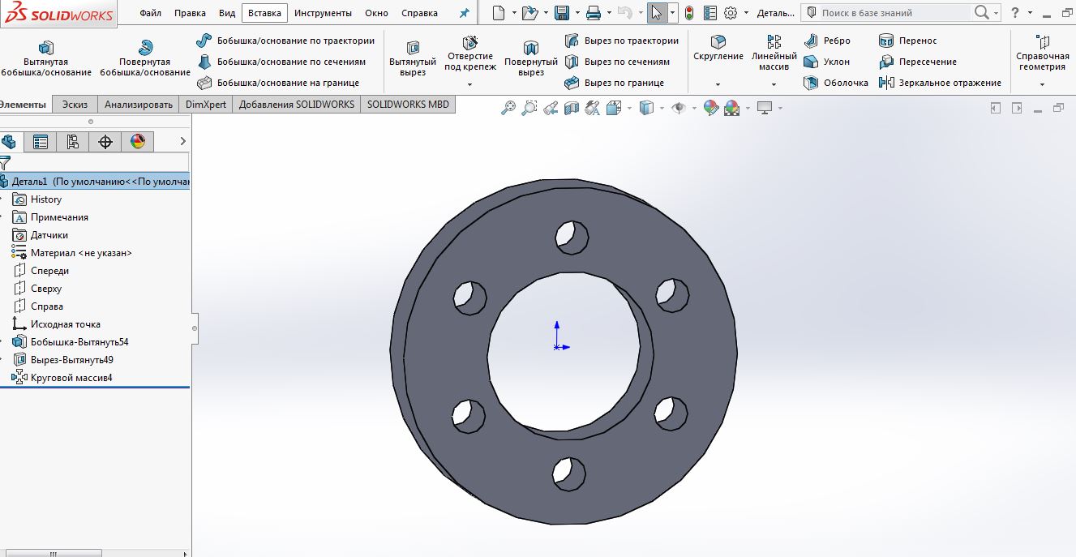Toggle the Hide/Show Items eye icon
The width and height of the screenshot is (1076, 557).
pos(678,108)
